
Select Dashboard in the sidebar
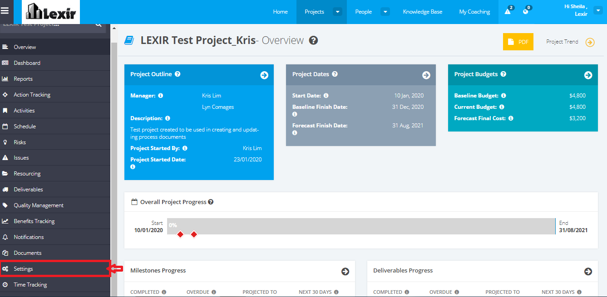tap(55, 63)
